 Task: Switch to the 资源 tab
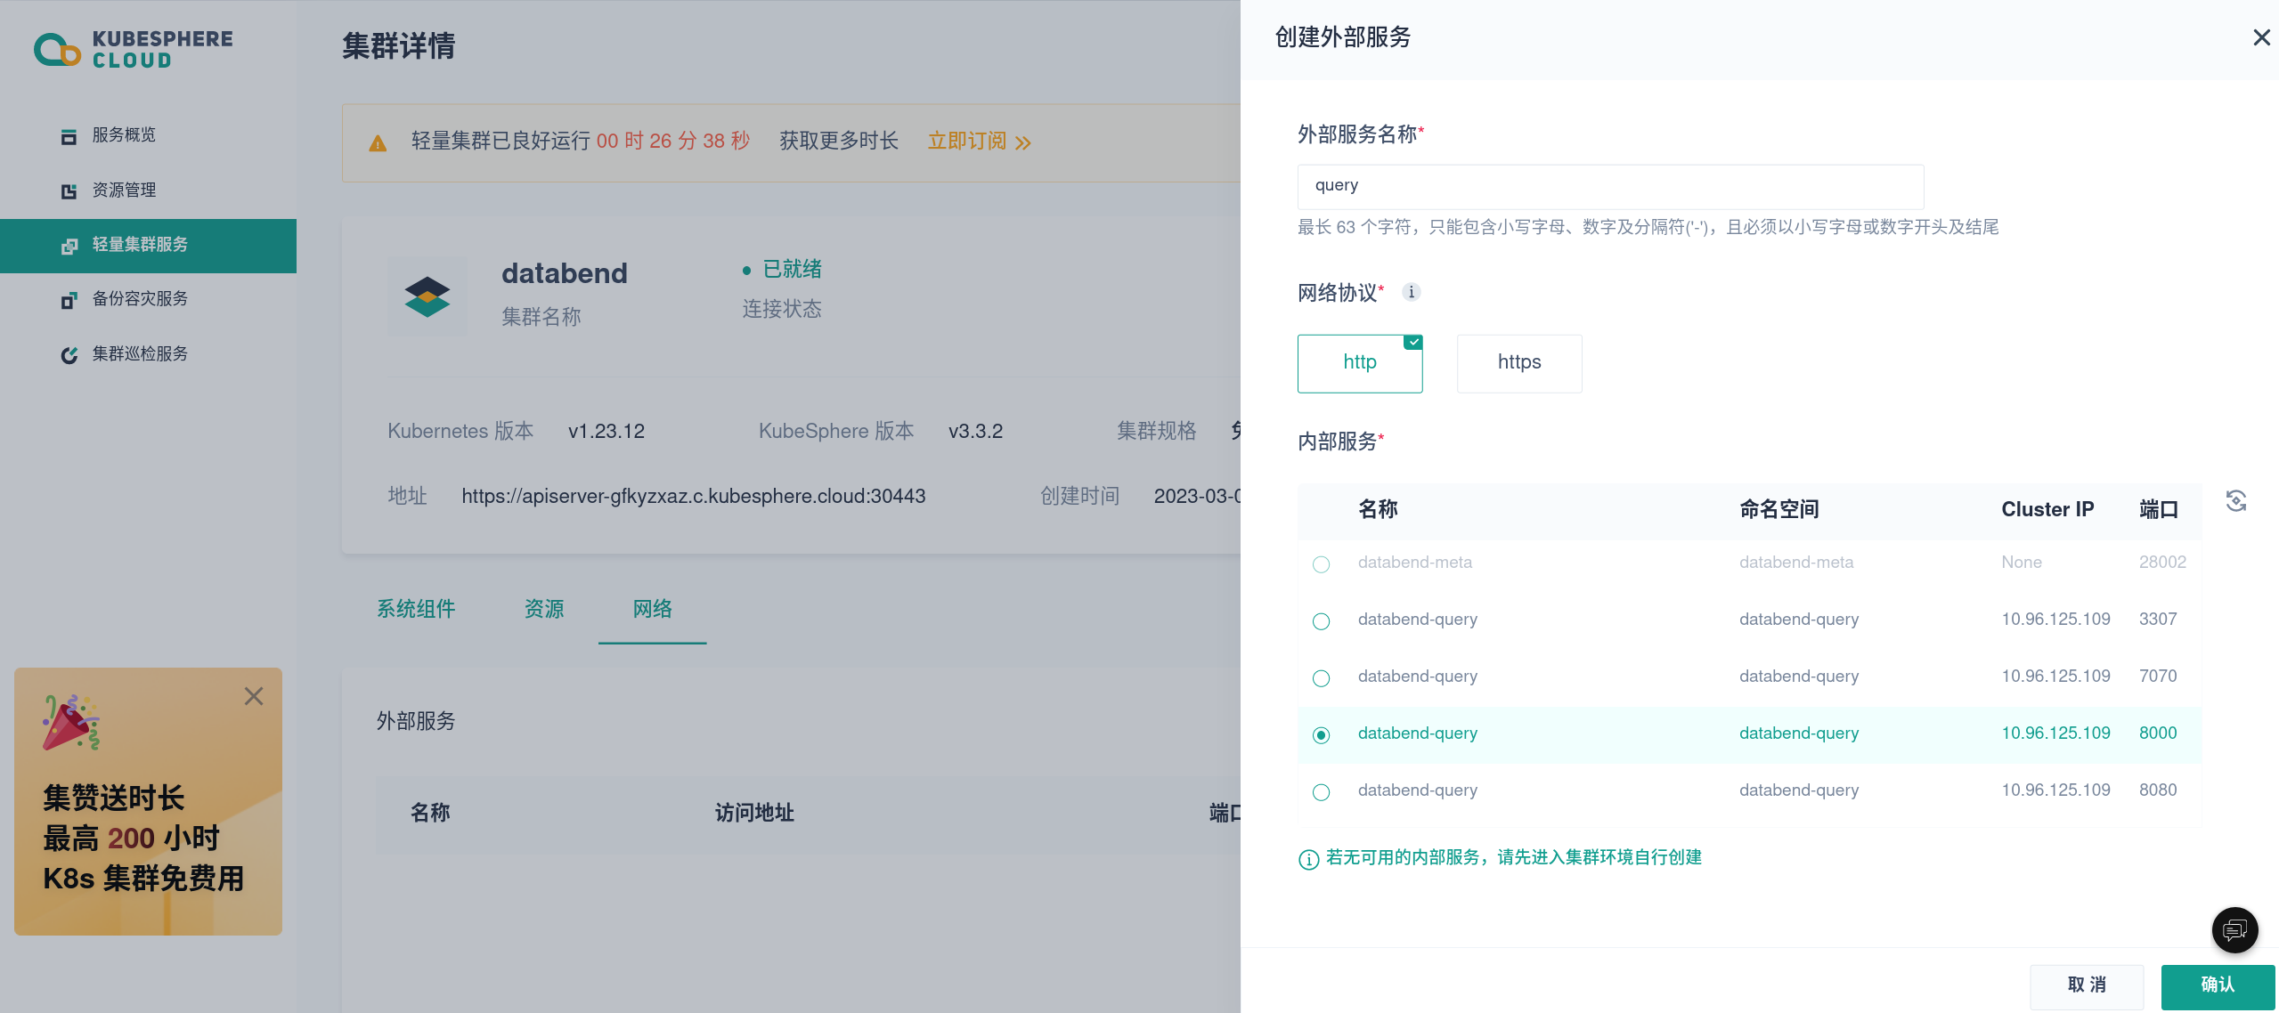click(x=544, y=610)
